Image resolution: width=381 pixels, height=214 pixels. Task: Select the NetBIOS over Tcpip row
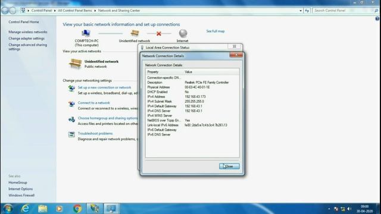[192, 120]
